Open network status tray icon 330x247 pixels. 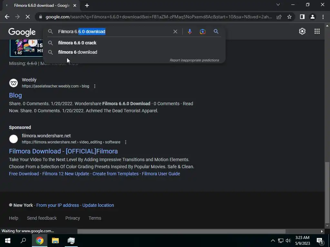point(281,241)
